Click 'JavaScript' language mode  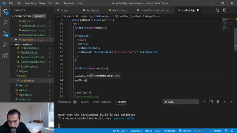[170, 131]
